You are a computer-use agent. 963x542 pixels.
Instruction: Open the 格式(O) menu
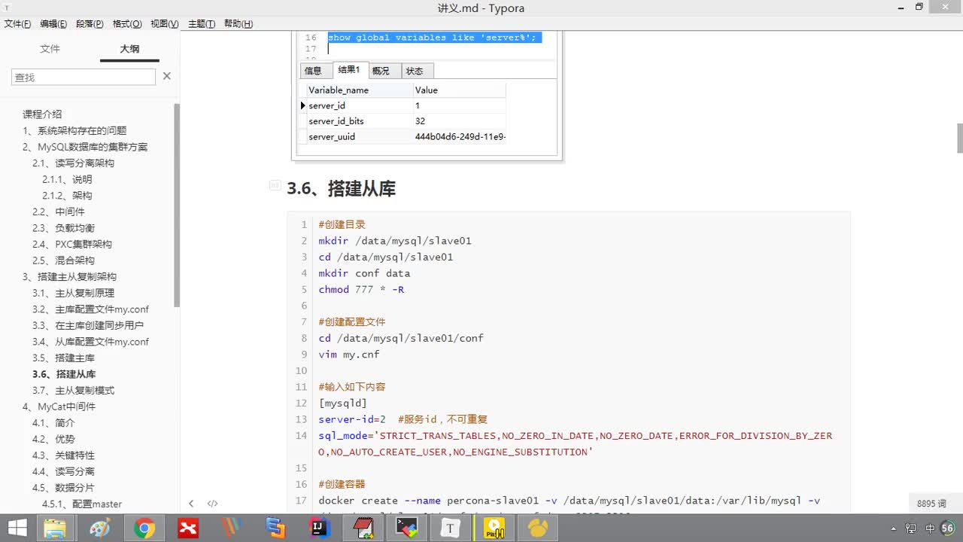coord(127,24)
